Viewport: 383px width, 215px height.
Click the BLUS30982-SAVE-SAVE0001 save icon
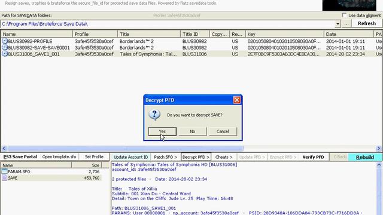pyautogui.click(x=5, y=47)
